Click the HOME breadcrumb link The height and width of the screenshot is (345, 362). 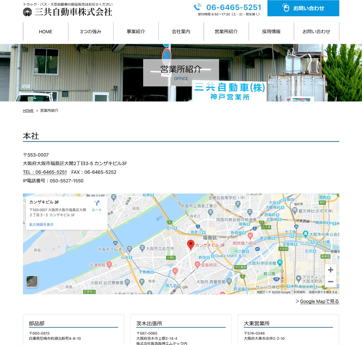pos(28,111)
